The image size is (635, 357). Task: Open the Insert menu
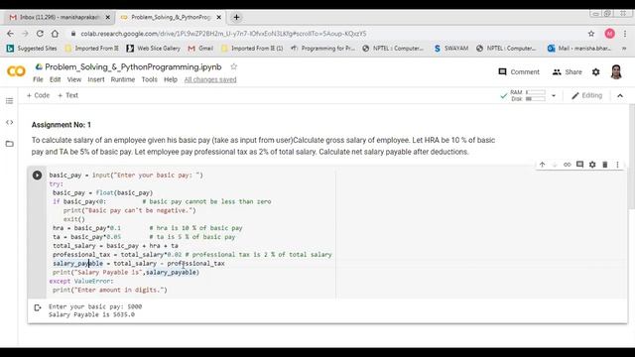(96, 79)
